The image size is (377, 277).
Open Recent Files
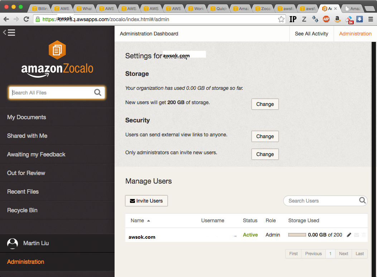(x=57, y=192)
